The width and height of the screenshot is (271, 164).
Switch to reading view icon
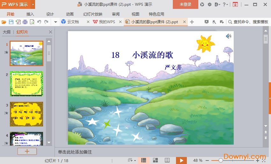pyautogui.click(x=167, y=161)
